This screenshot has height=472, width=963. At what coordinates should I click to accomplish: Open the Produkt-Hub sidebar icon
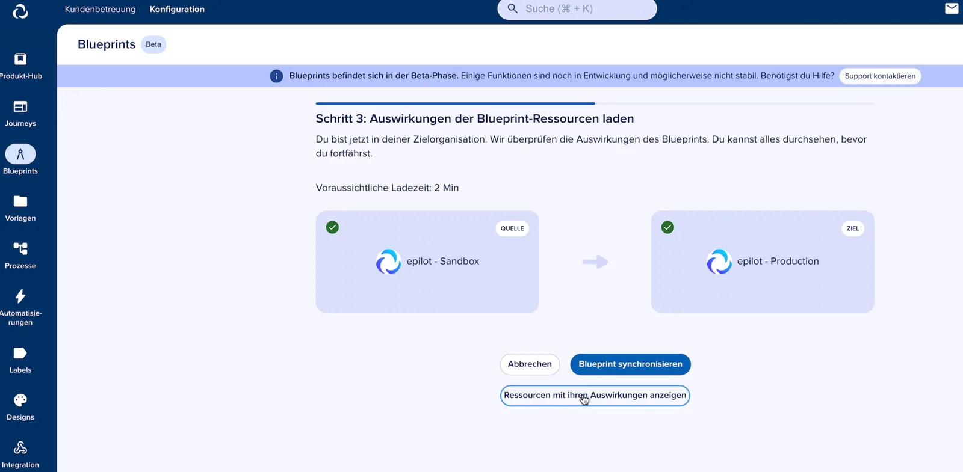[20, 59]
